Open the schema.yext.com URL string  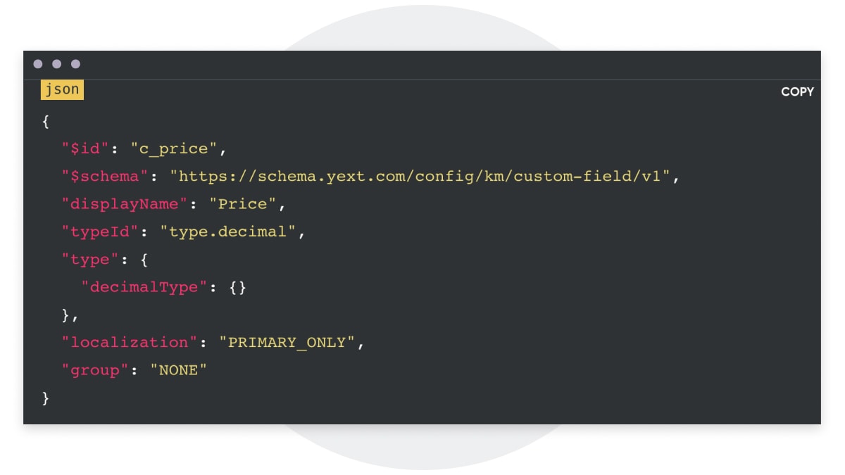[420, 176]
